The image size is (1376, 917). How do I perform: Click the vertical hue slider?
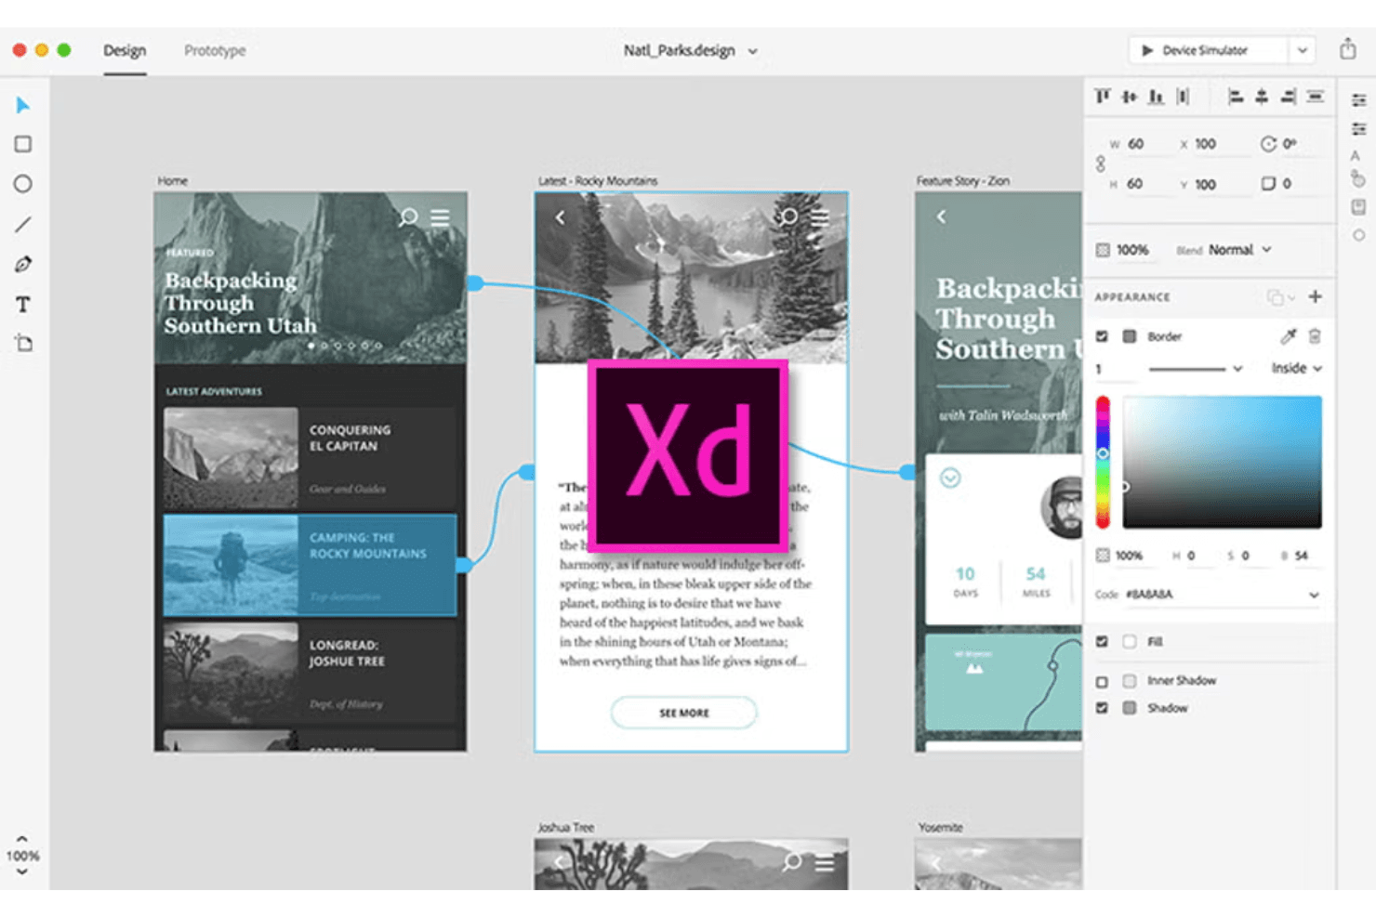1103,462
